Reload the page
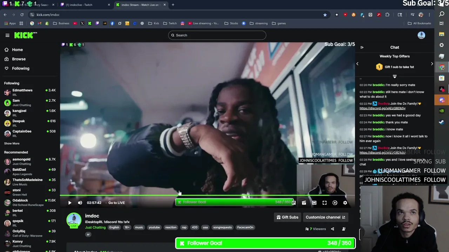Screen dimensions: 449x252 [x=22, y=15]
